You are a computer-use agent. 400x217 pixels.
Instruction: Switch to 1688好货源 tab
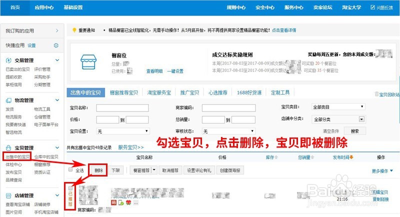249,92
